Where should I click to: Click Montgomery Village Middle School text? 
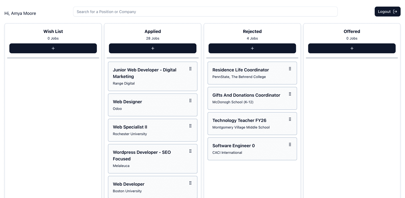[x=241, y=127]
